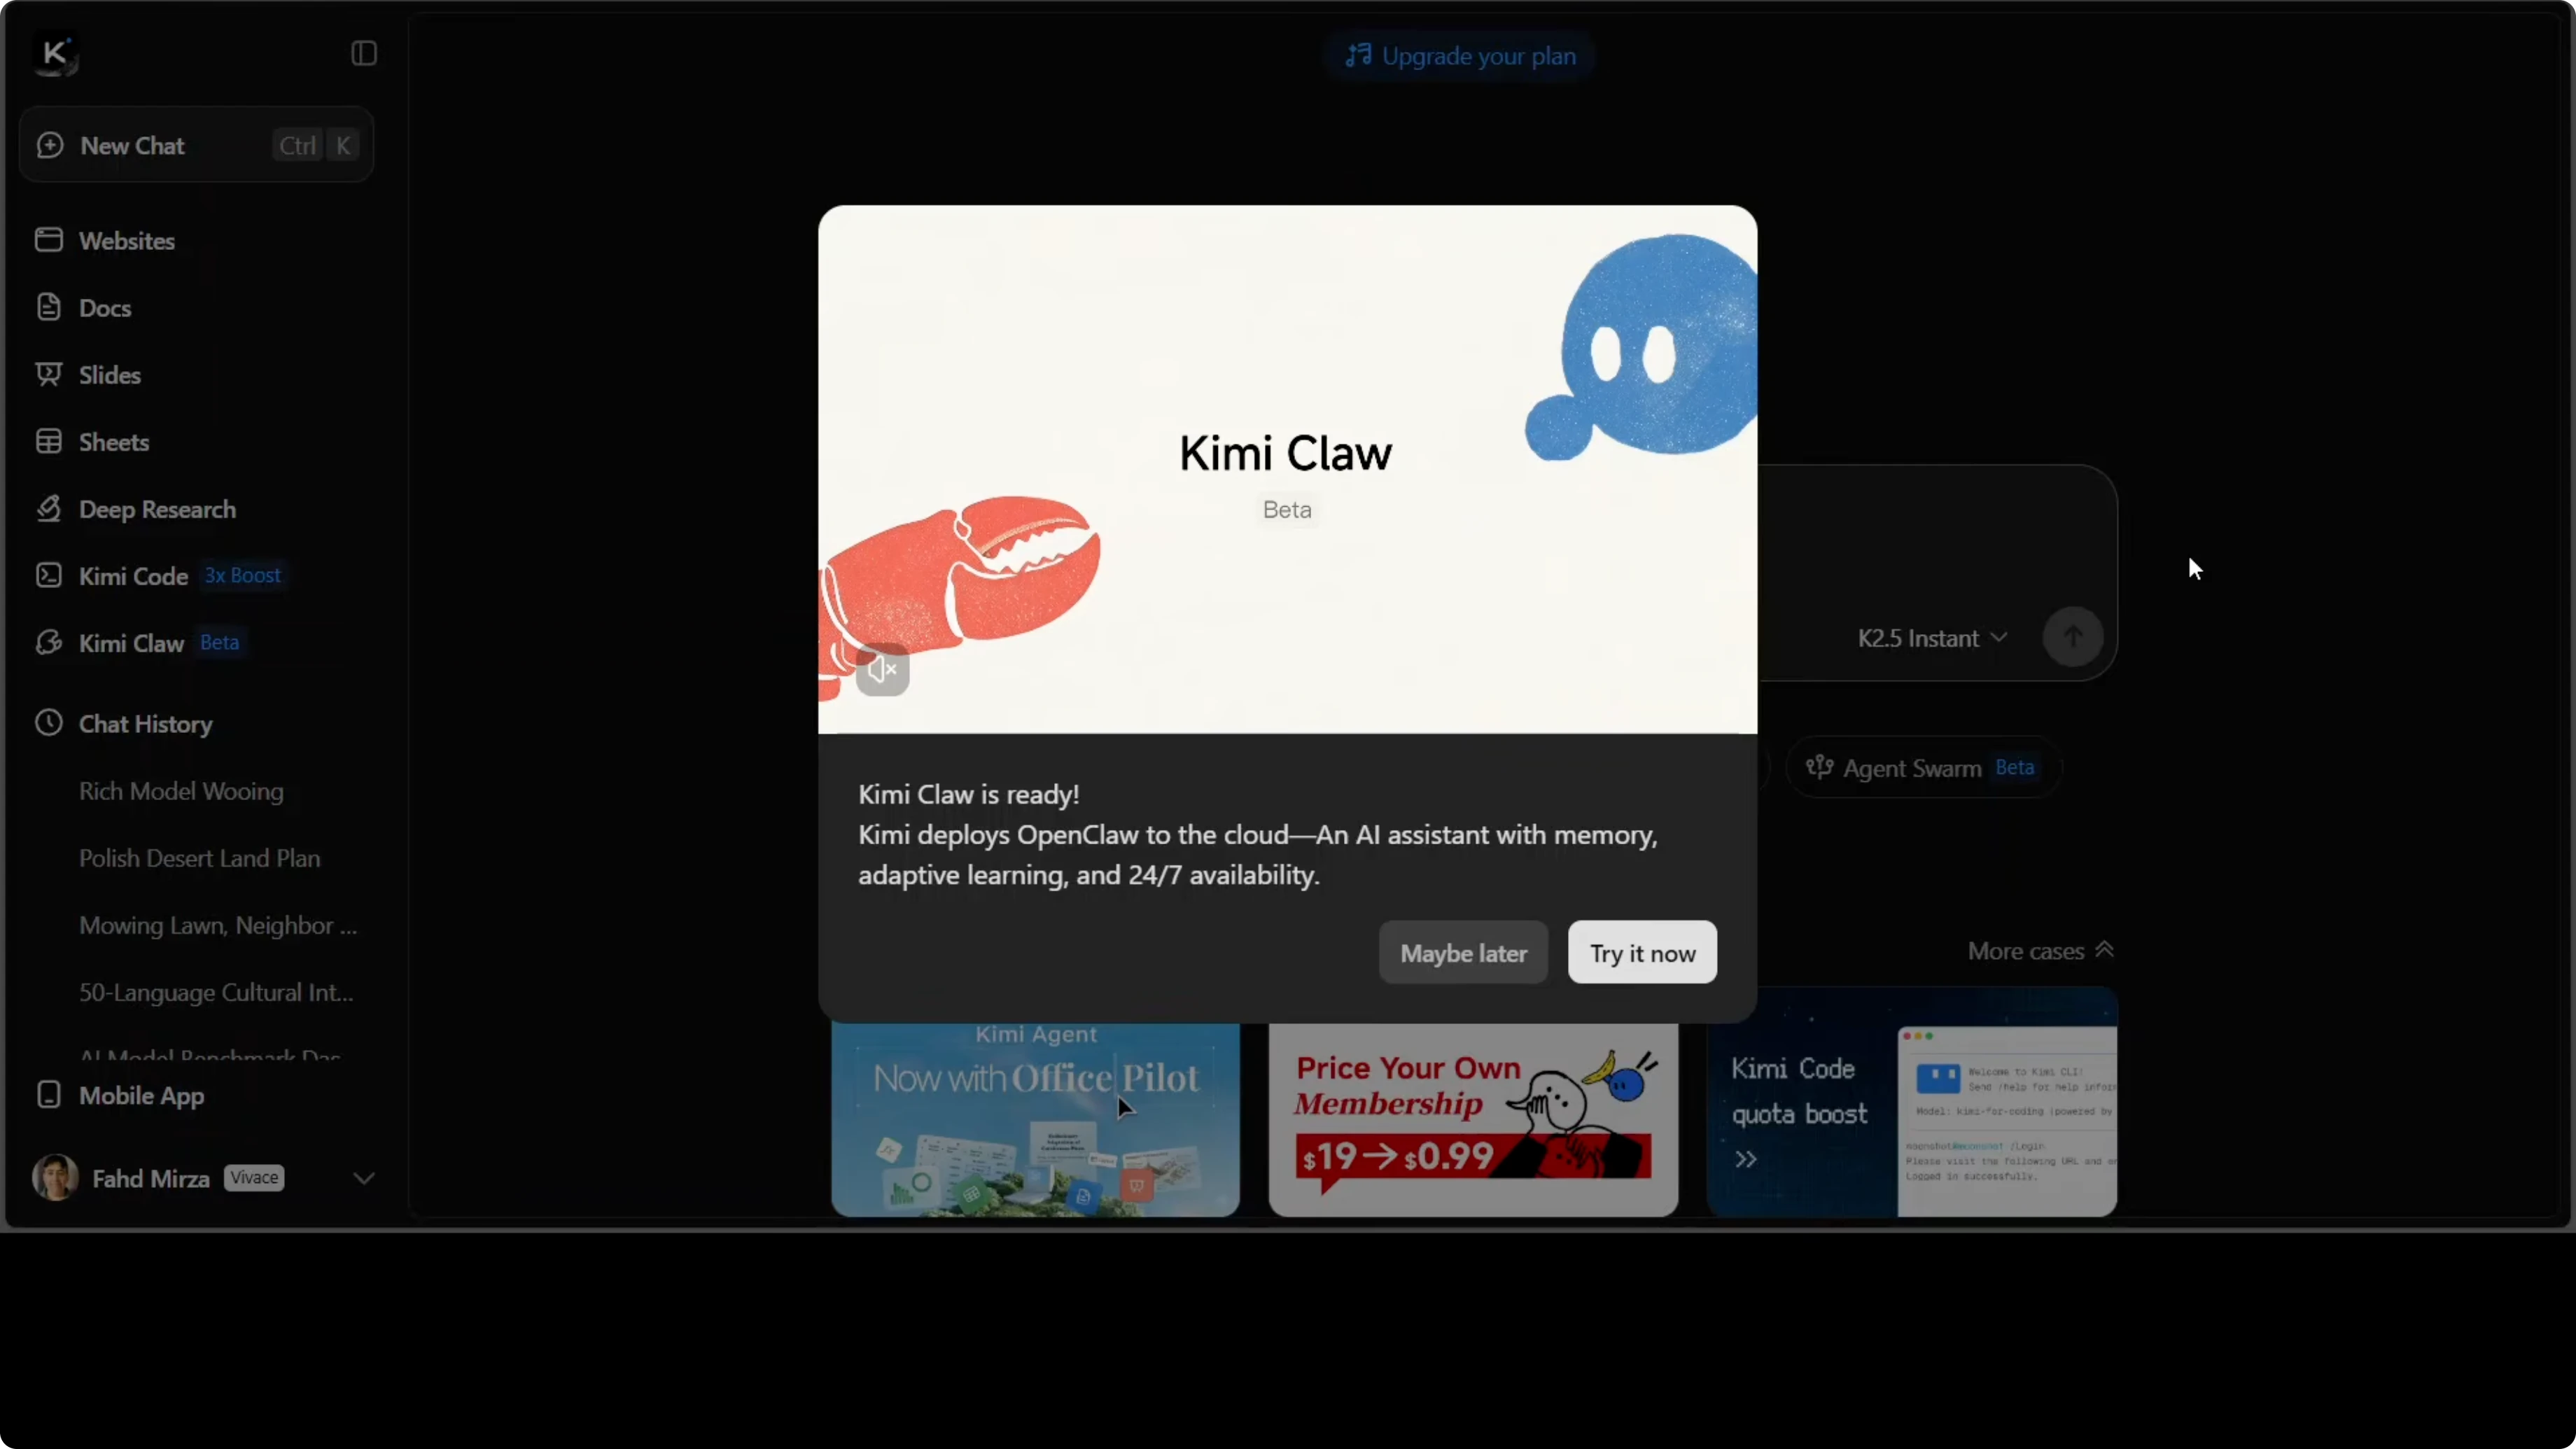Open Chat History list
The image size is (2576, 1449).
point(145,724)
